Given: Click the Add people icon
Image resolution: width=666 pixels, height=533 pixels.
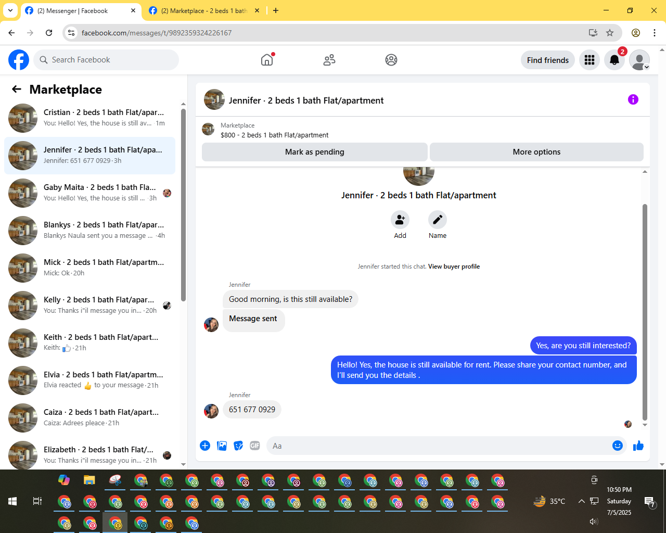Looking at the screenshot, I should 400,220.
